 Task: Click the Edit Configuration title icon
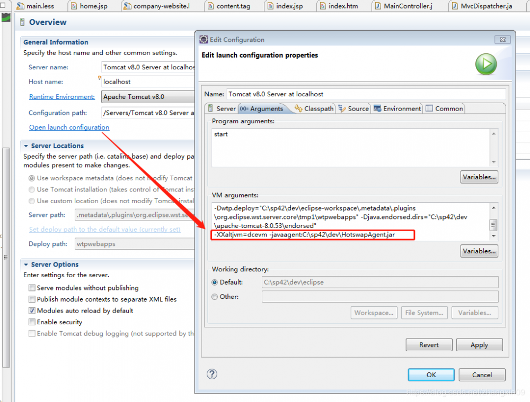[x=204, y=40]
